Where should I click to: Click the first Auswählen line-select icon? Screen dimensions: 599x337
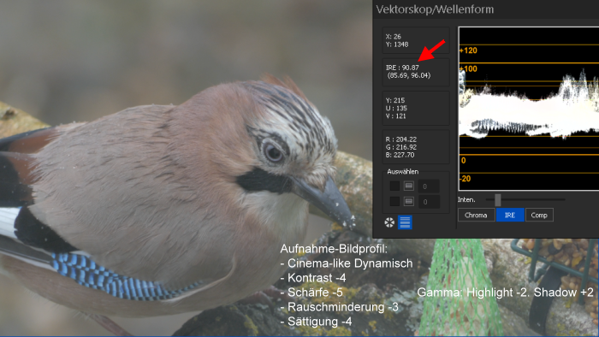409,186
